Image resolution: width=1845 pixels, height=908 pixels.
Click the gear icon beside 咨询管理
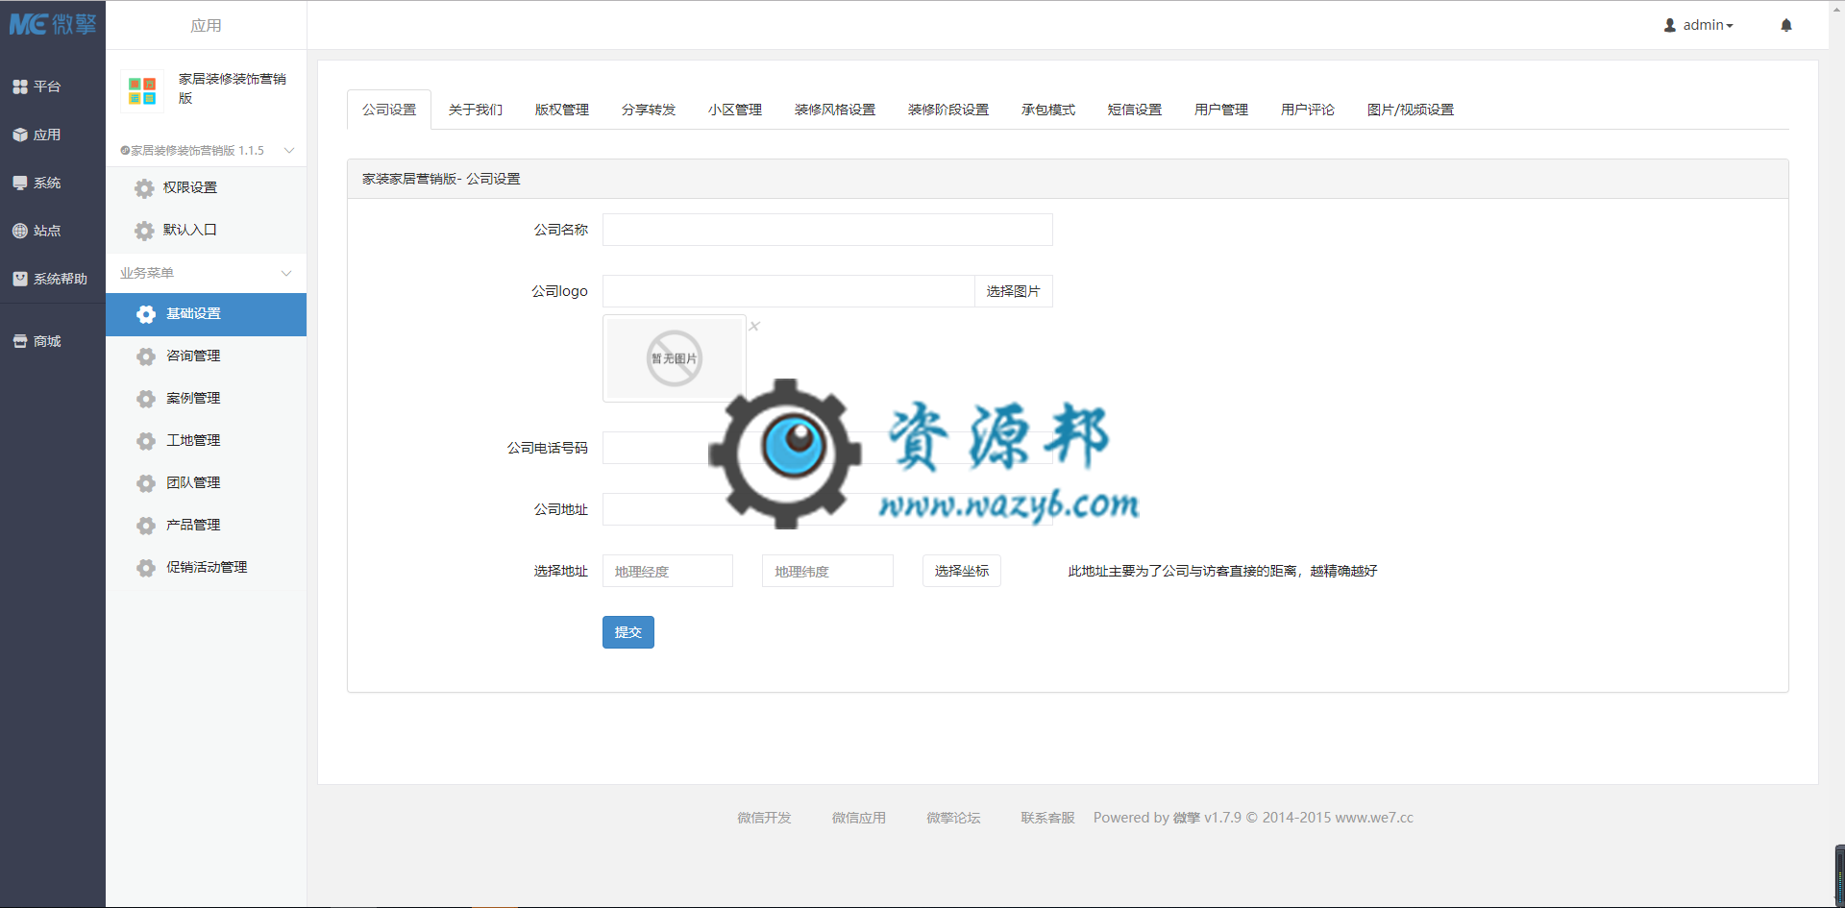146,356
